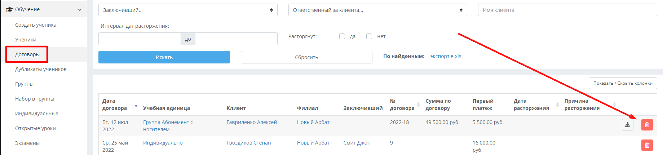Click Филиал column header
The width and height of the screenshot is (663, 155).
[x=308, y=108]
